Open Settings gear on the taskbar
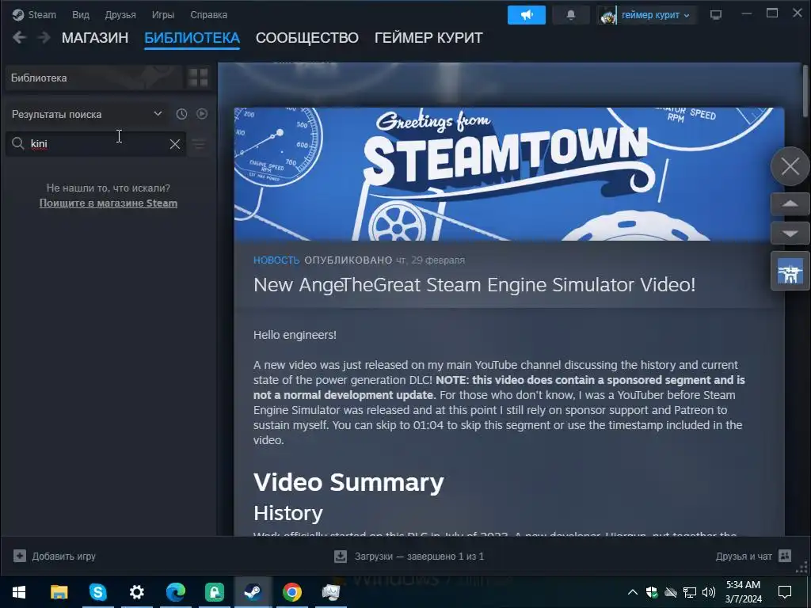 pyautogui.click(x=136, y=592)
